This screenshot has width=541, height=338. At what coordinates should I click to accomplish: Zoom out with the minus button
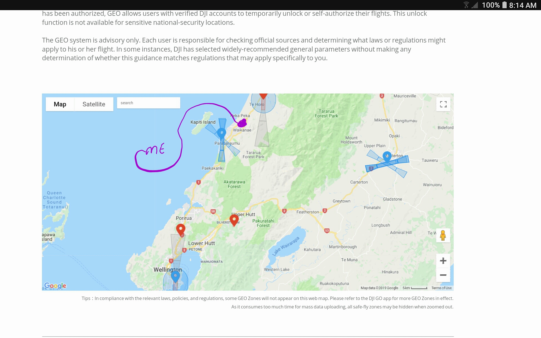click(x=443, y=275)
